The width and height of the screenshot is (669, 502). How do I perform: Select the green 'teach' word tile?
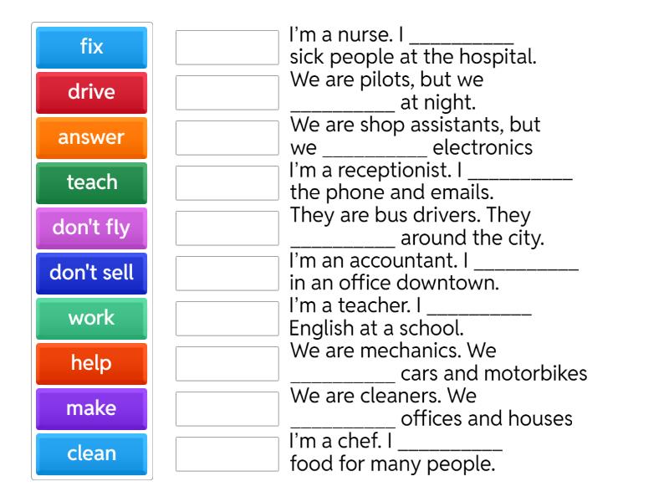(x=91, y=183)
